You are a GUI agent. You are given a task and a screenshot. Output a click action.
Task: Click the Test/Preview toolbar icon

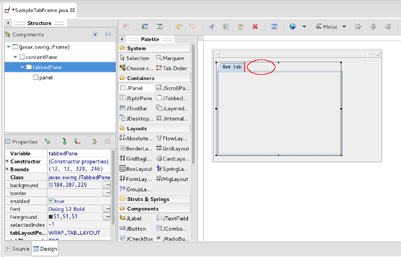click(145, 26)
